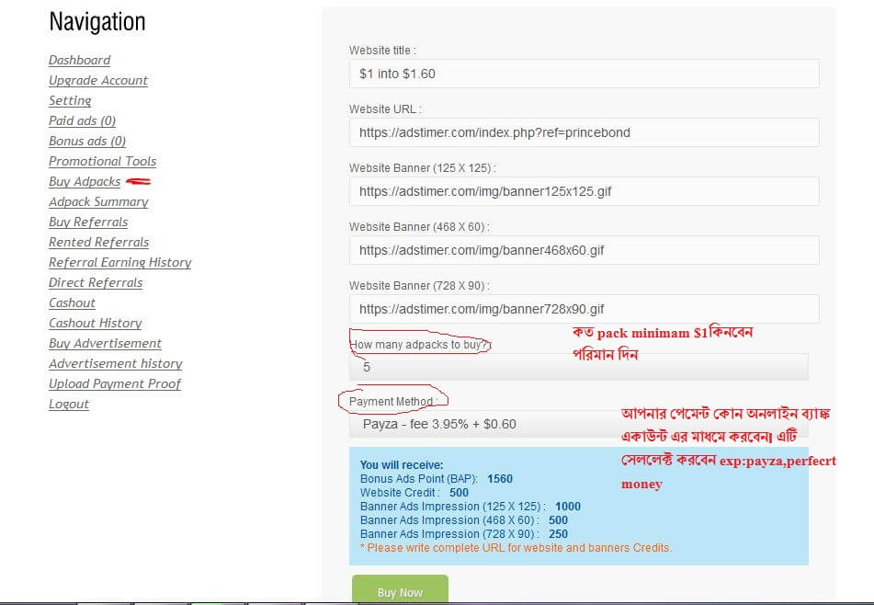Open Paid ads (0) link
This screenshot has height=605, width=874.
point(82,120)
